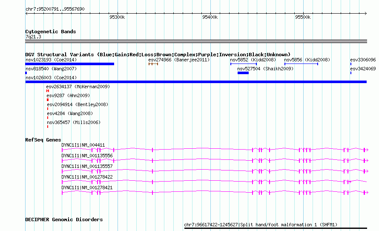Click the DYNC1I1|NM_001135557 transcript label

(x=87, y=166)
